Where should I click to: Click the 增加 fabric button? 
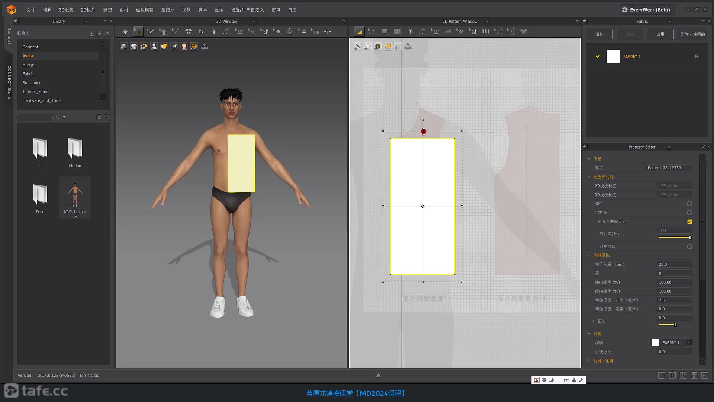coord(599,34)
